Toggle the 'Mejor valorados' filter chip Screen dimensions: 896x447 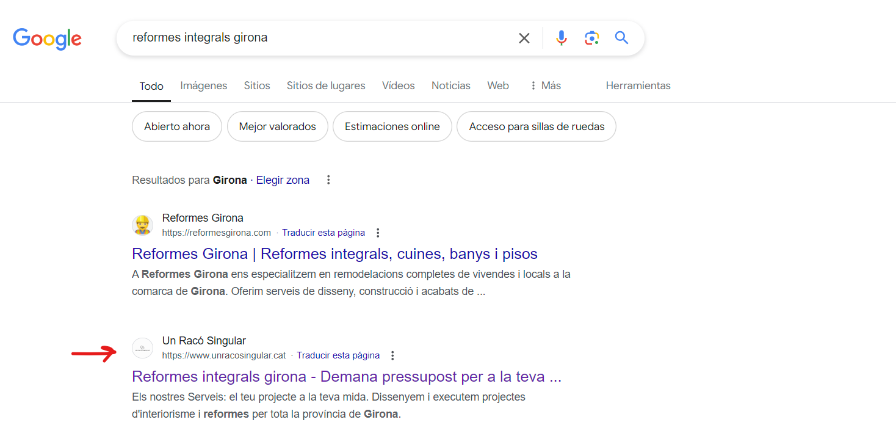[278, 126]
